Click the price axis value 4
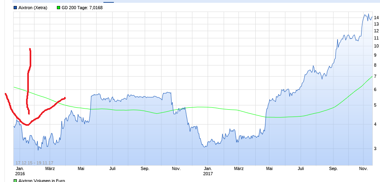The image size is (380, 182). [x=376, y=124]
